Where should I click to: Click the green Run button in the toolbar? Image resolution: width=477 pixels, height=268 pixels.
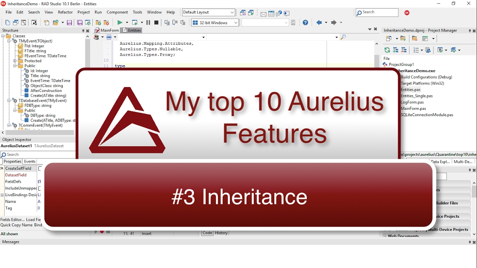point(120,23)
